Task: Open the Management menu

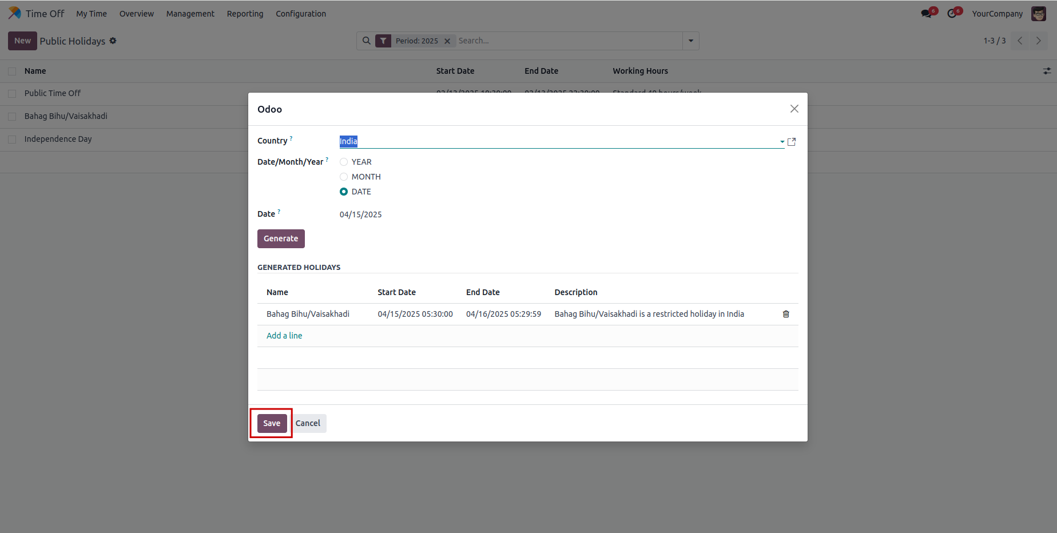Action: click(190, 14)
